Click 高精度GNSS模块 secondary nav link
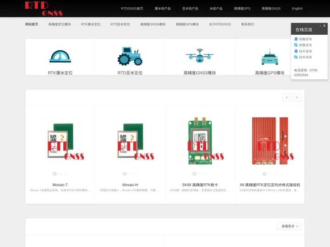 153,24
